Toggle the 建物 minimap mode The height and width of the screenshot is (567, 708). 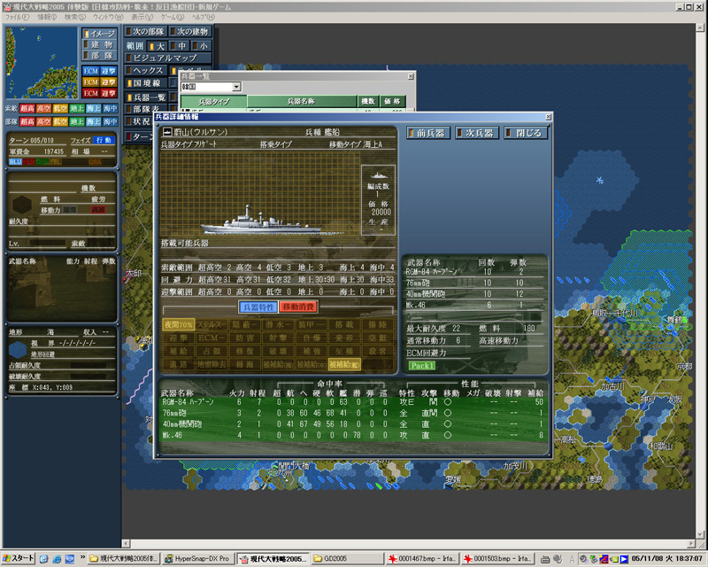click(100, 44)
